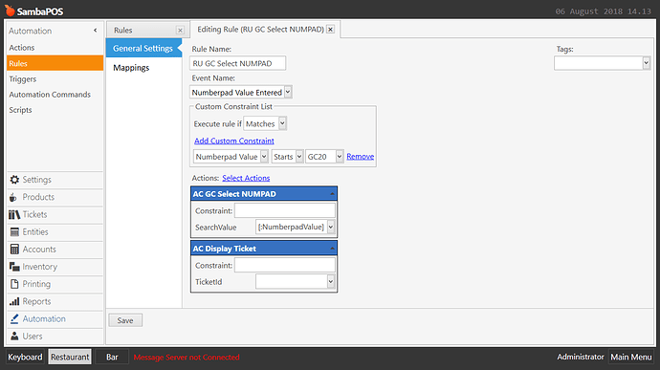
Task: Click the Save button
Action: click(x=125, y=320)
